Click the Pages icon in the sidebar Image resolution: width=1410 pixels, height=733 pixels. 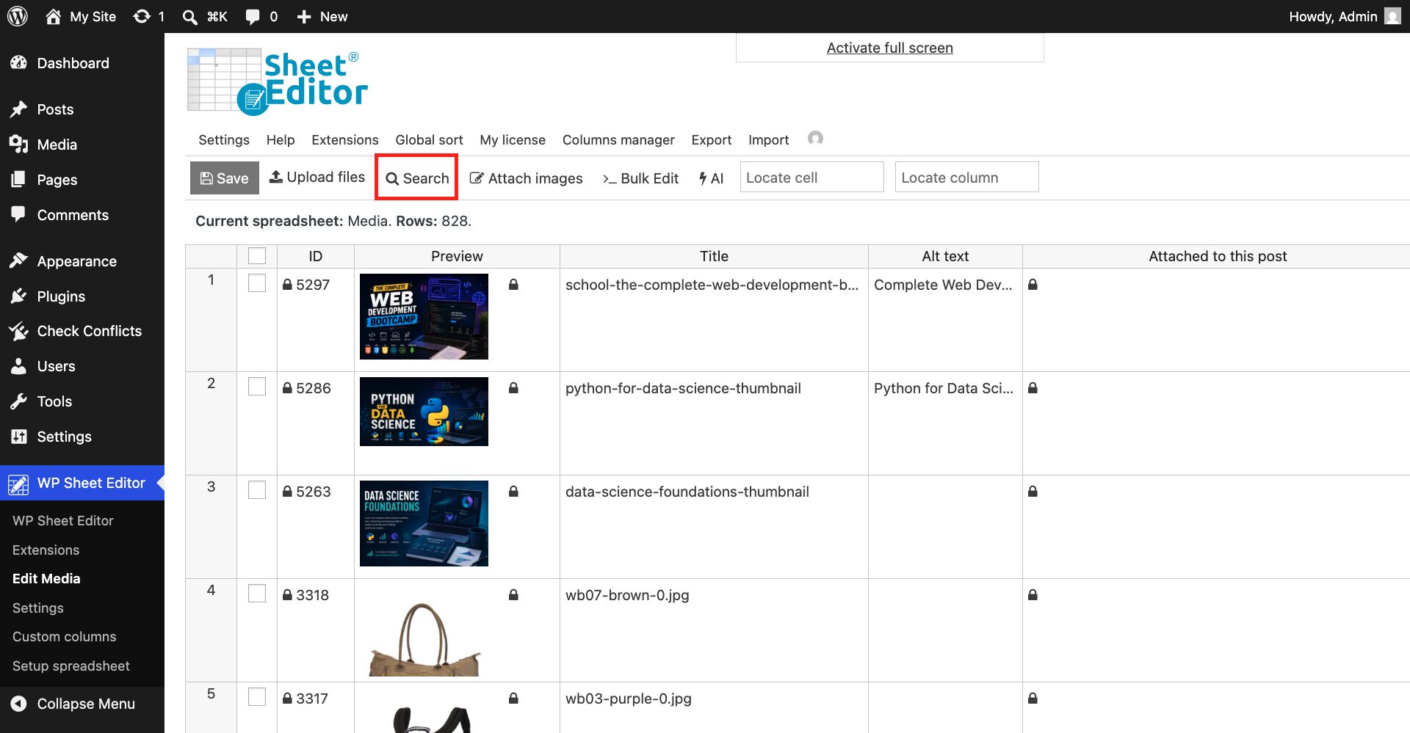[19, 180]
